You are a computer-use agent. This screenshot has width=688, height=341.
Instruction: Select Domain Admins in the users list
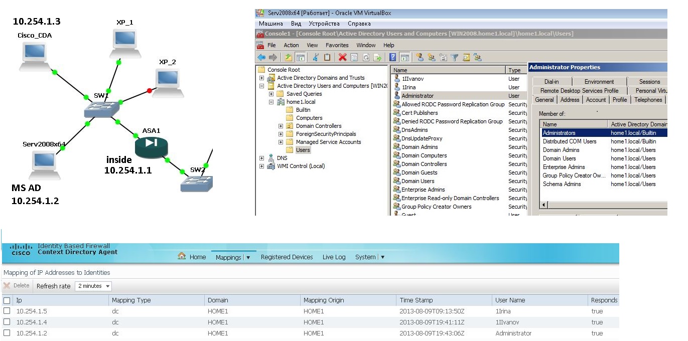click(420, 147)
